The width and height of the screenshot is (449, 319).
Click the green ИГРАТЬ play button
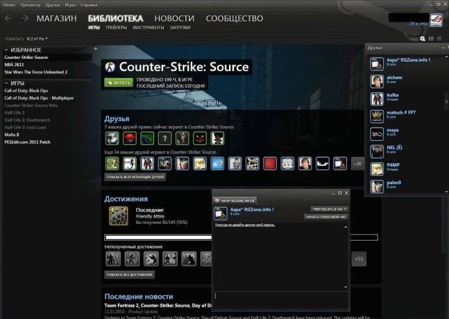pyautogui.click(x=119, y=82)
